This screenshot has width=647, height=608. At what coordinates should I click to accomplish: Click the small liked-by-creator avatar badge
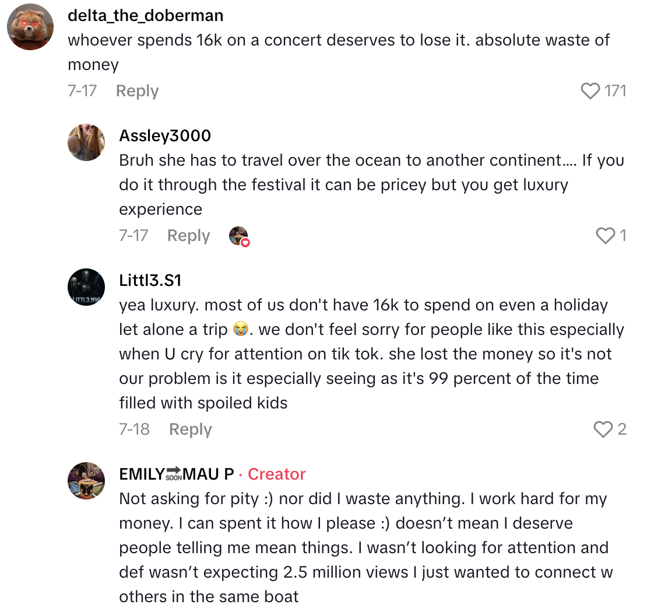(x=239, y=236)
